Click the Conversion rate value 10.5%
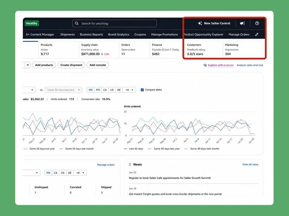The image size is (289, 216). pos(106,99)
